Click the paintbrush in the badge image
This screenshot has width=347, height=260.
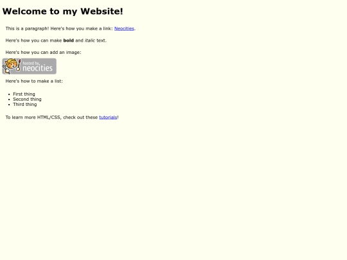click(x=19, y=65)
